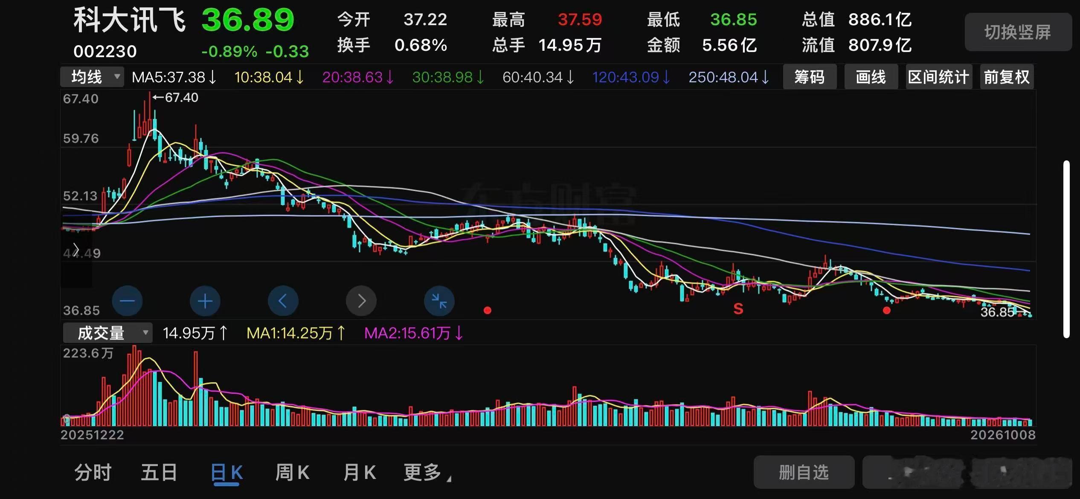Tap the 120:43.09 blue MA value
This screenshot has height=499, width=1080.
pos(631,77)
